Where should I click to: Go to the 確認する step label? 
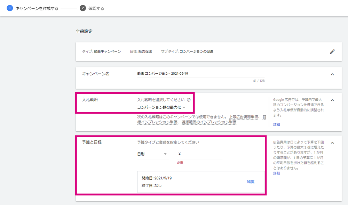(x=96, y=8)
